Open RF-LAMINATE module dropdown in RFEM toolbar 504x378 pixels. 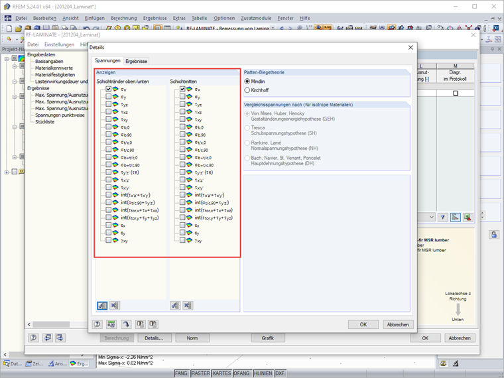coord(273,29)
